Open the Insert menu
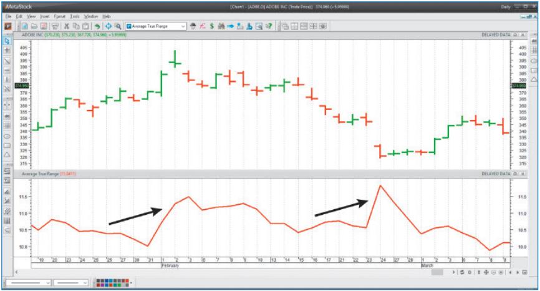 pos(44,16)
